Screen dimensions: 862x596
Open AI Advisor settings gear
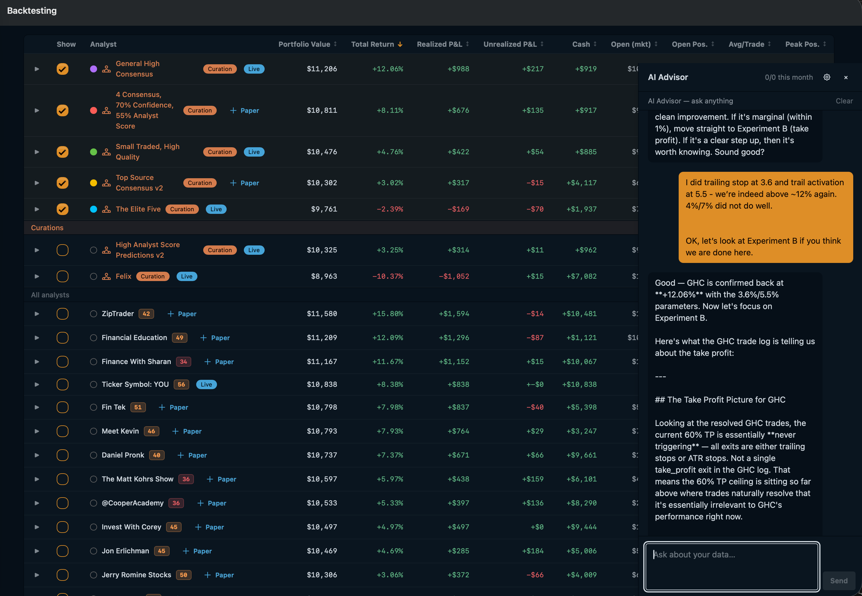(x=827, y=77)
